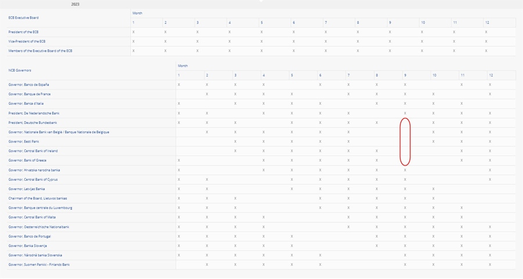
Task: Select "Vice-President of the ECB" row label
Action: pyautogui.click(x=27, y=41)
